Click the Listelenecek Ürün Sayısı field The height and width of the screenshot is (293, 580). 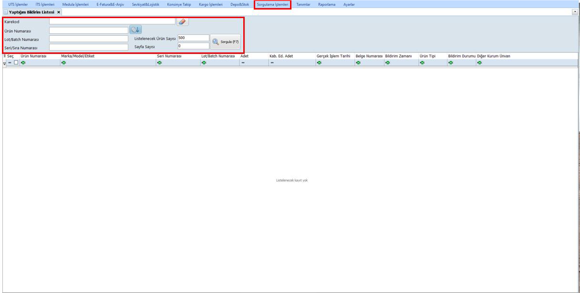click(x=193, y=38)
